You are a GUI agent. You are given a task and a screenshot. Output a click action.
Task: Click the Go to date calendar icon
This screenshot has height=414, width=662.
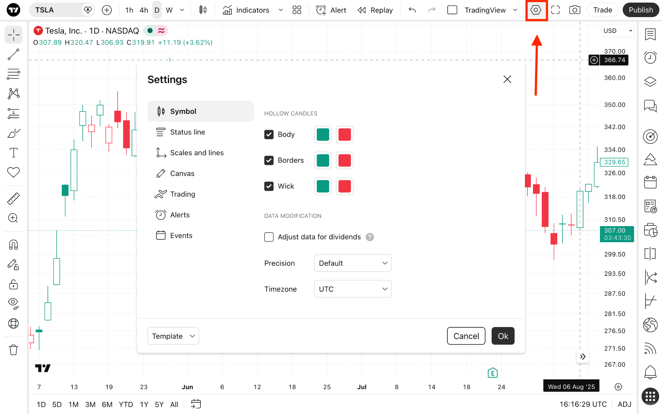tap(196, 404)
